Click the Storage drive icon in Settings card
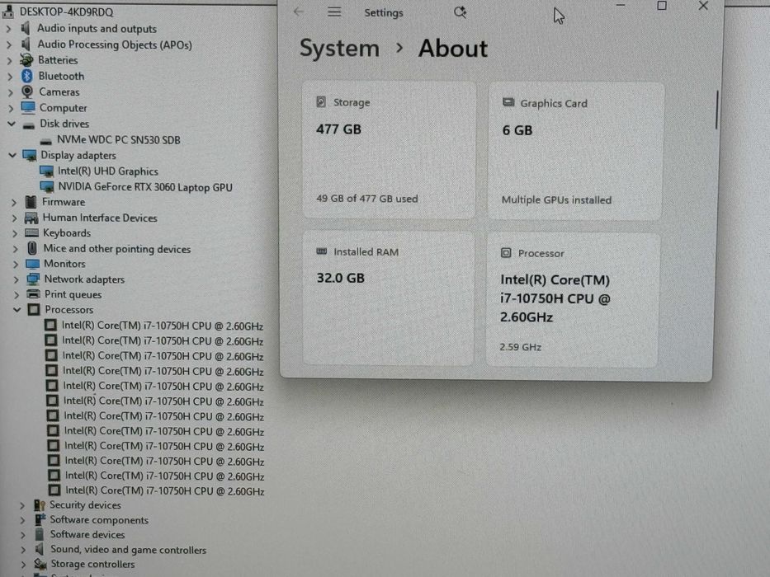 point(321,102)
